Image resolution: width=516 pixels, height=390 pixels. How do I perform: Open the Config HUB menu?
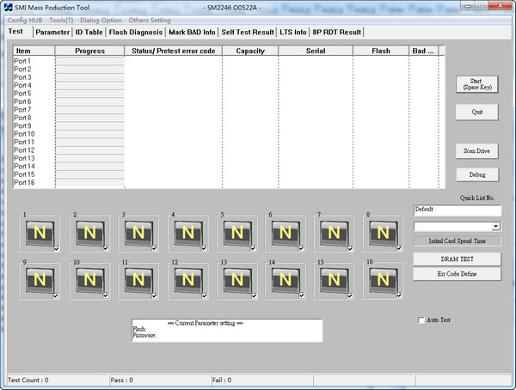pos(25,21)
